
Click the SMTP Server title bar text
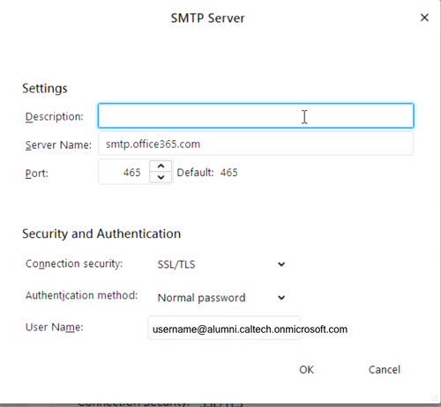pos(207,18)
